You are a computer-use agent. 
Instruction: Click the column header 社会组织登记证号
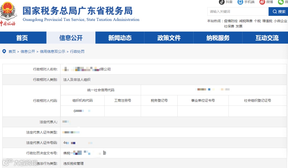point(257,100)
